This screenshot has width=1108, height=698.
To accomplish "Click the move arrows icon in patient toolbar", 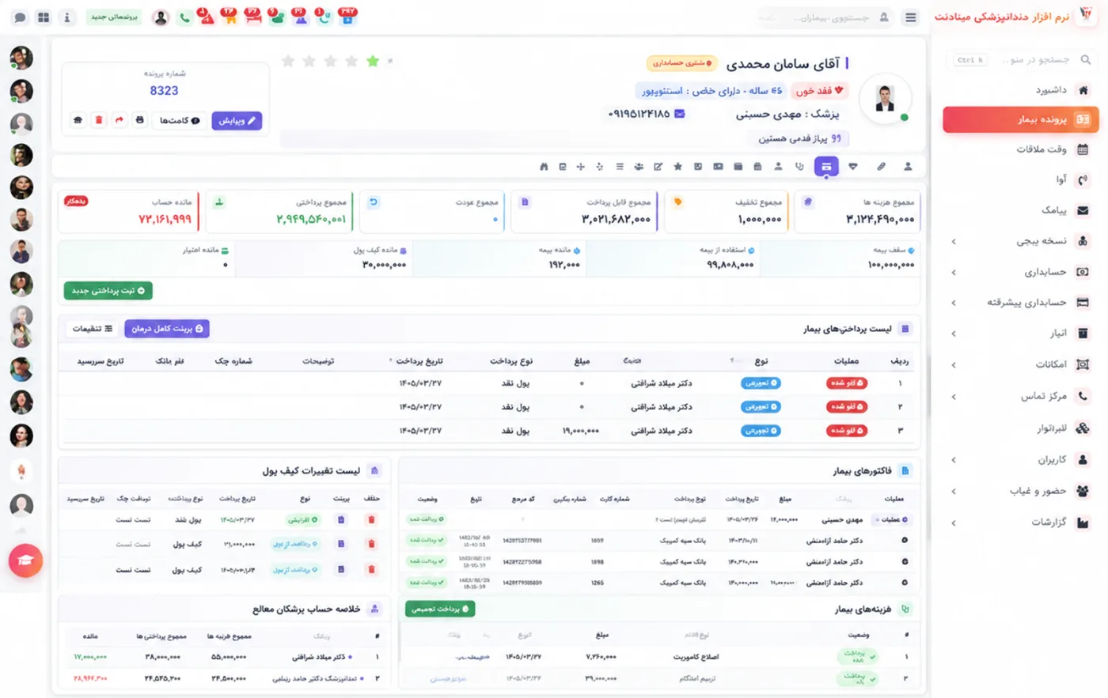I will [x=581, y=167].
